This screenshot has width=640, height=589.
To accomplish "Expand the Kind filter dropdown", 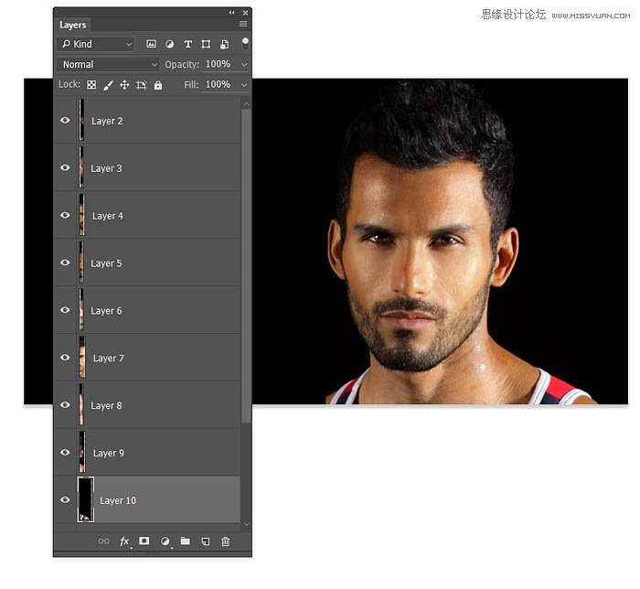I will tap(95, 44).
